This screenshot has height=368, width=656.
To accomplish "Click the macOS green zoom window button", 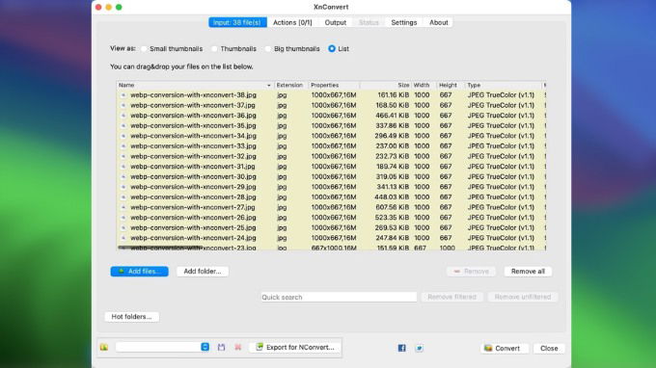I will [119, 7].
